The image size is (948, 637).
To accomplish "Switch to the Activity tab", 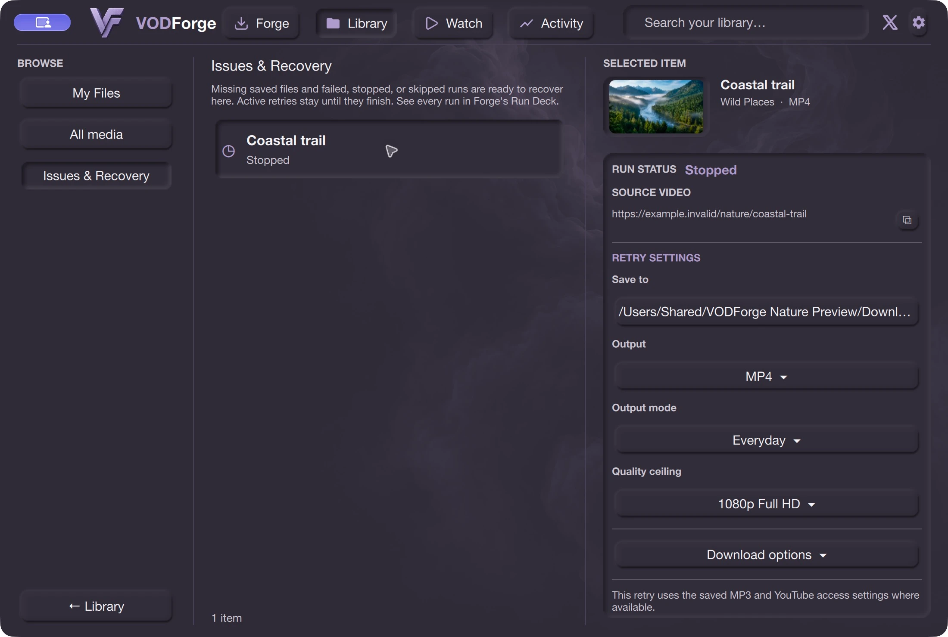I will coord(552,23).
